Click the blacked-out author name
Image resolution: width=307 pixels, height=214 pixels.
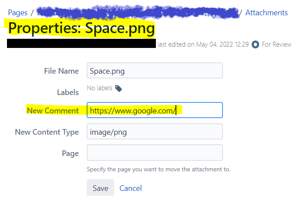point(81,43)
